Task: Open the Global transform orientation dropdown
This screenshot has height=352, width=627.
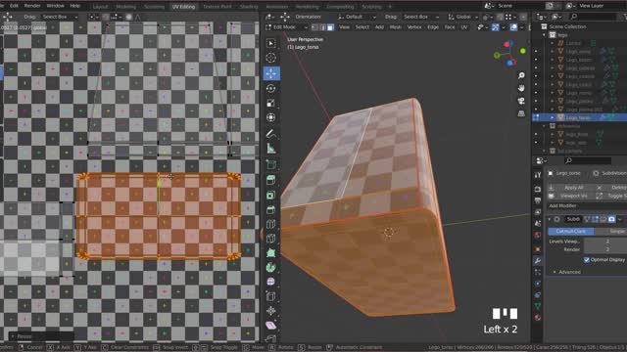Action: (x=462, y=17)
